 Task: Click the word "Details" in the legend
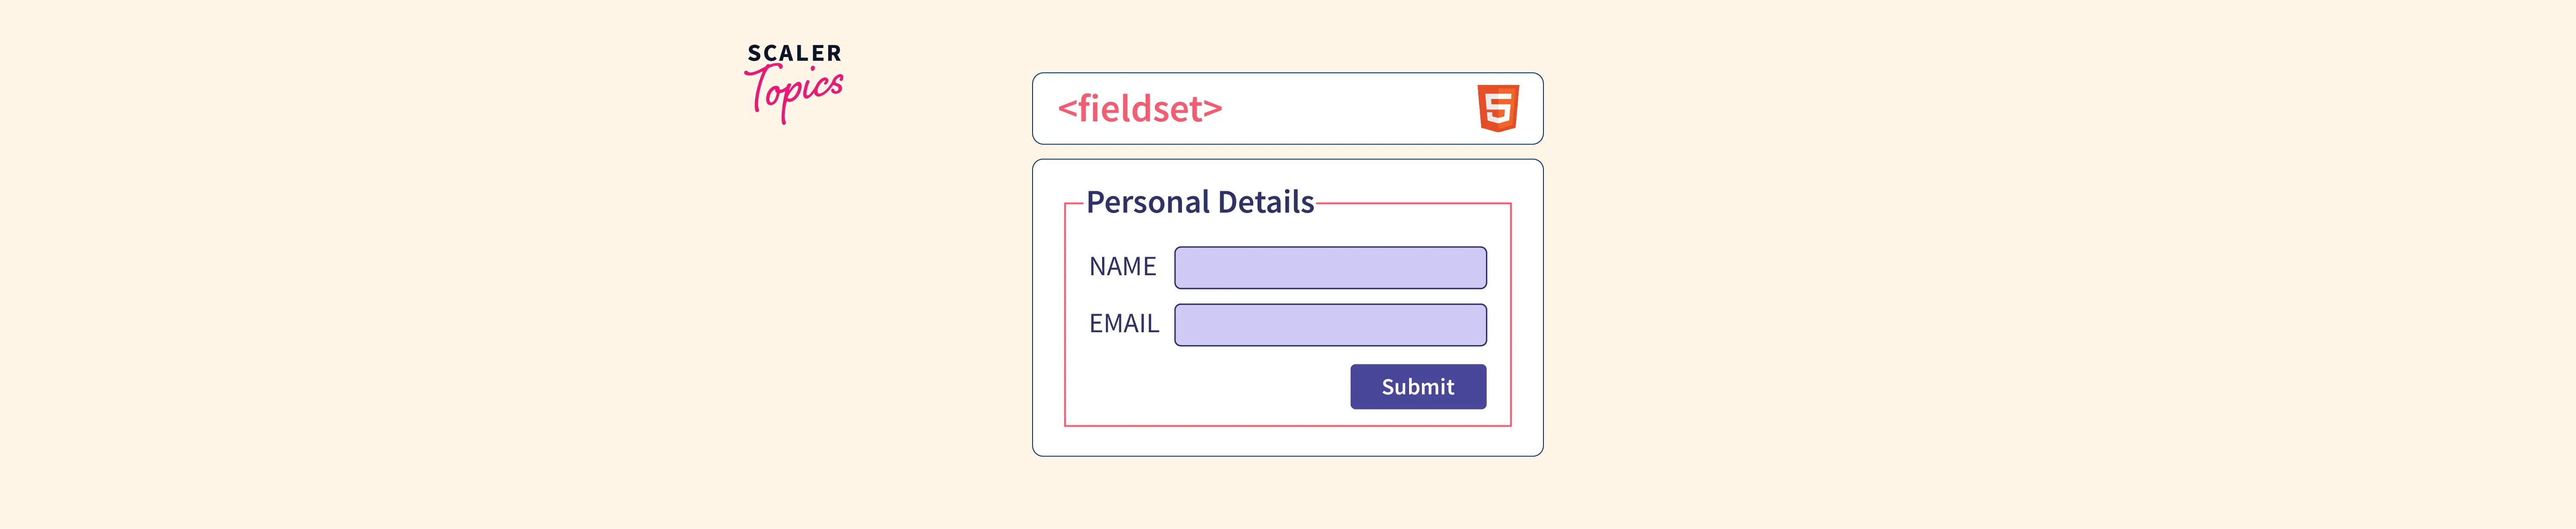tap(1265, 203)
